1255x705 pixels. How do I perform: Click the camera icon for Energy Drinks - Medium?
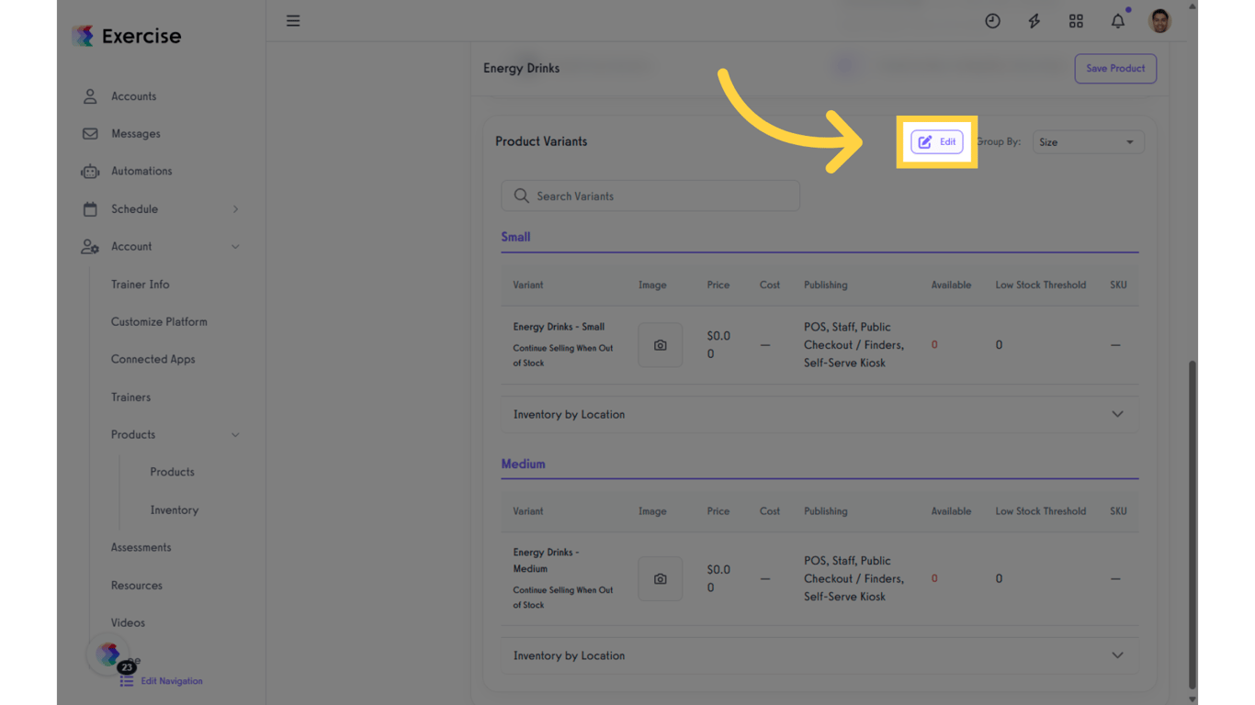pyautogui.click(x=660, y=578)
